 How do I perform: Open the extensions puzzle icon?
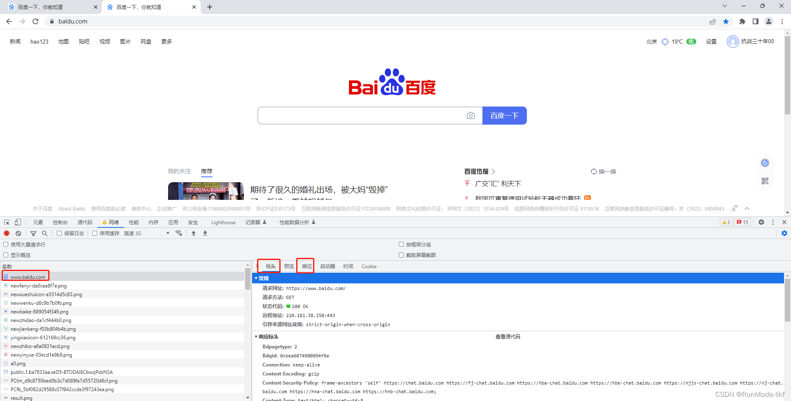(742, 21)
